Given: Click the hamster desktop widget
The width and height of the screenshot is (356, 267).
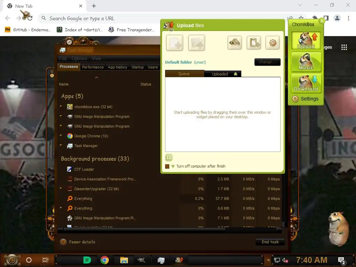Looking at the screenshot, I should (339, 229).
